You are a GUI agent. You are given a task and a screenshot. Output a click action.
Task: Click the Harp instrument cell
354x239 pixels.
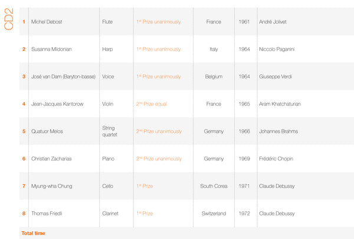point(106,49)
